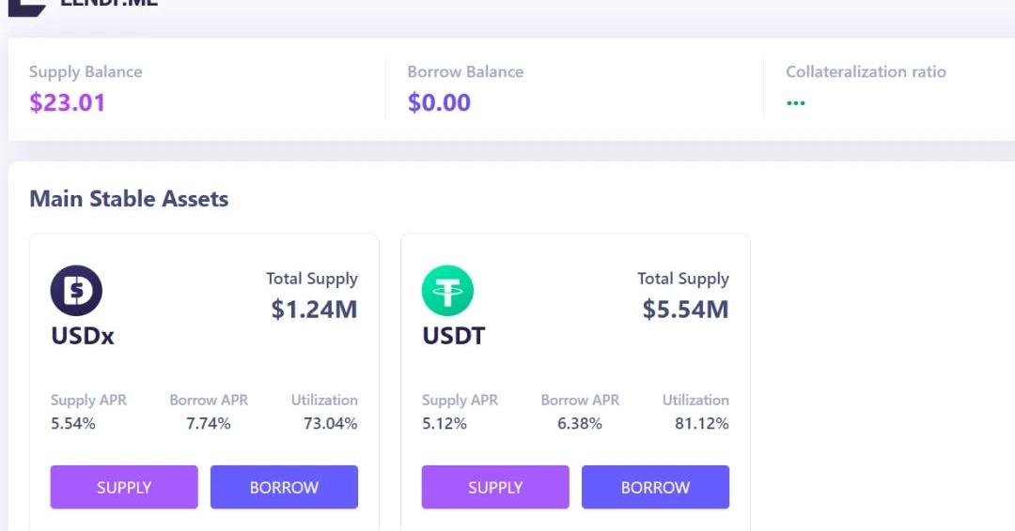Click USDT Utilization 81.12% value
Image resolution: width=1015 pixels, height=531 pixels.
click(701, 423)
